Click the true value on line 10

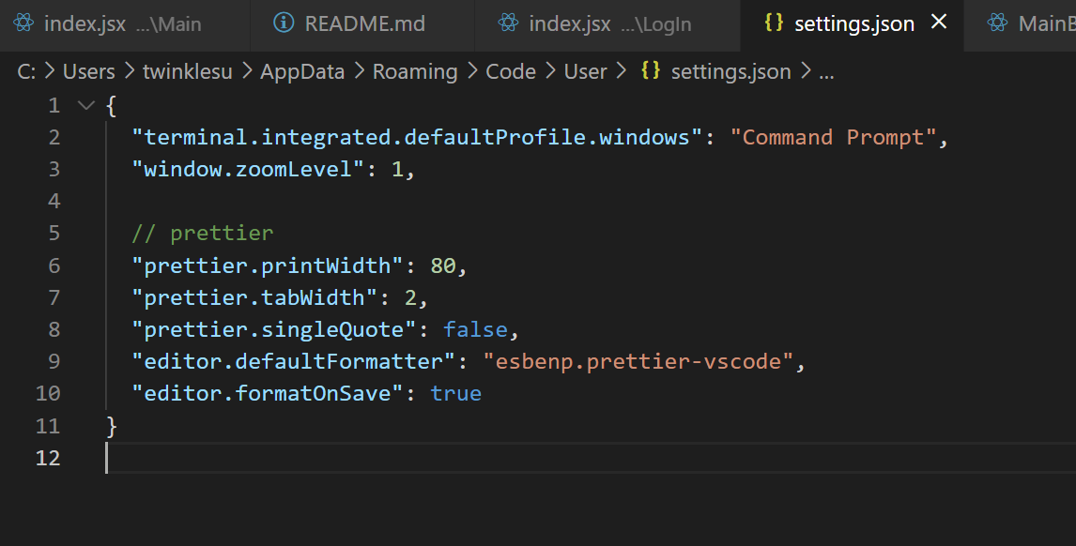coord(455,393)
